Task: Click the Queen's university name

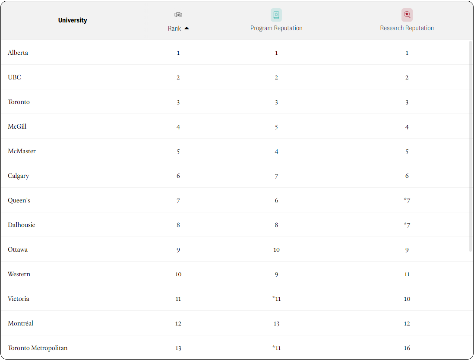Action: pos(19,200)
